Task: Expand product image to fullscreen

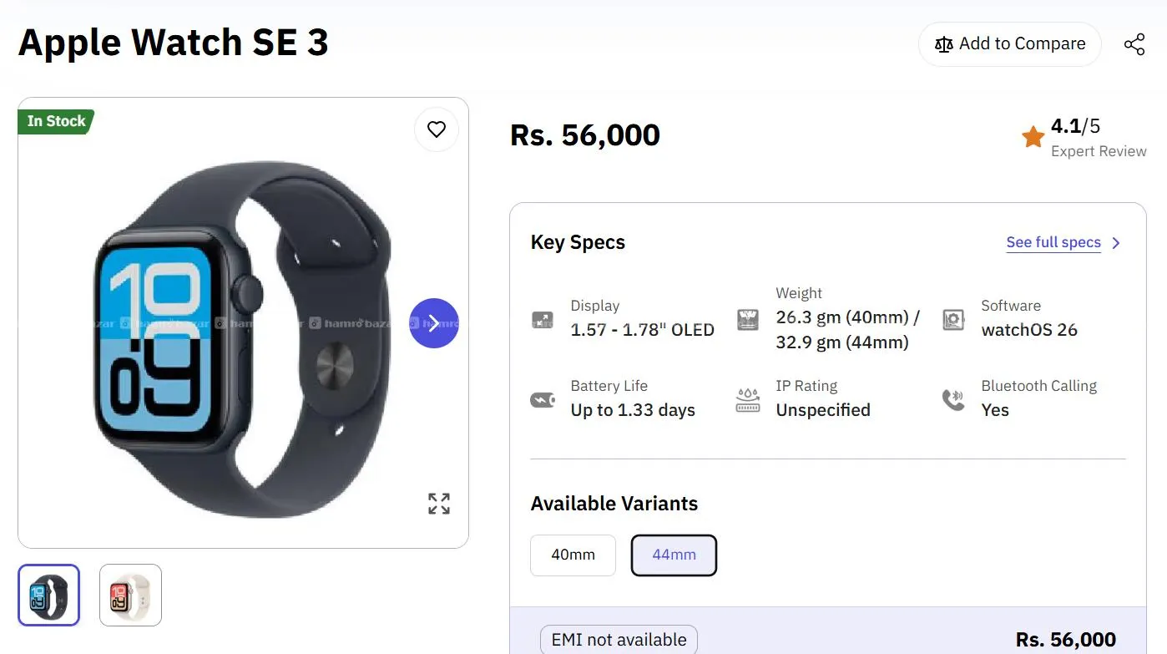Action: click(x=439, y=503)
